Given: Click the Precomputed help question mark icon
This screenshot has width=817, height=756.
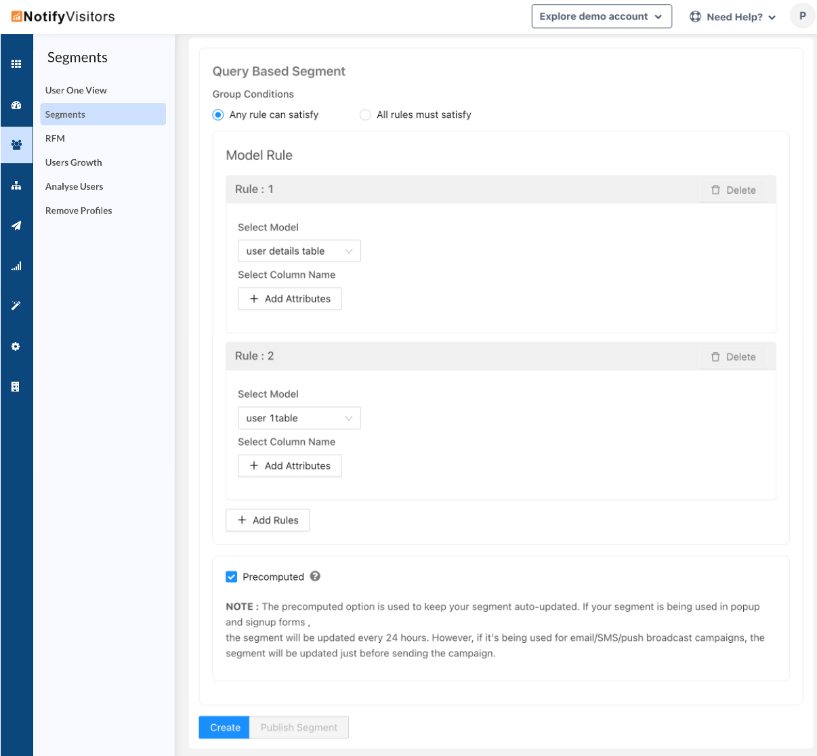Looking at the screenshot, I should (x=315, y=576).
